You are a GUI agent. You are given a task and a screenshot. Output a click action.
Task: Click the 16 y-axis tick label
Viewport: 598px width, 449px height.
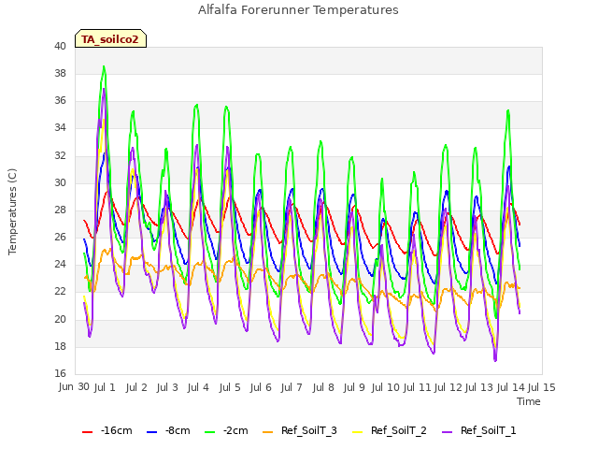coord(60,373)
